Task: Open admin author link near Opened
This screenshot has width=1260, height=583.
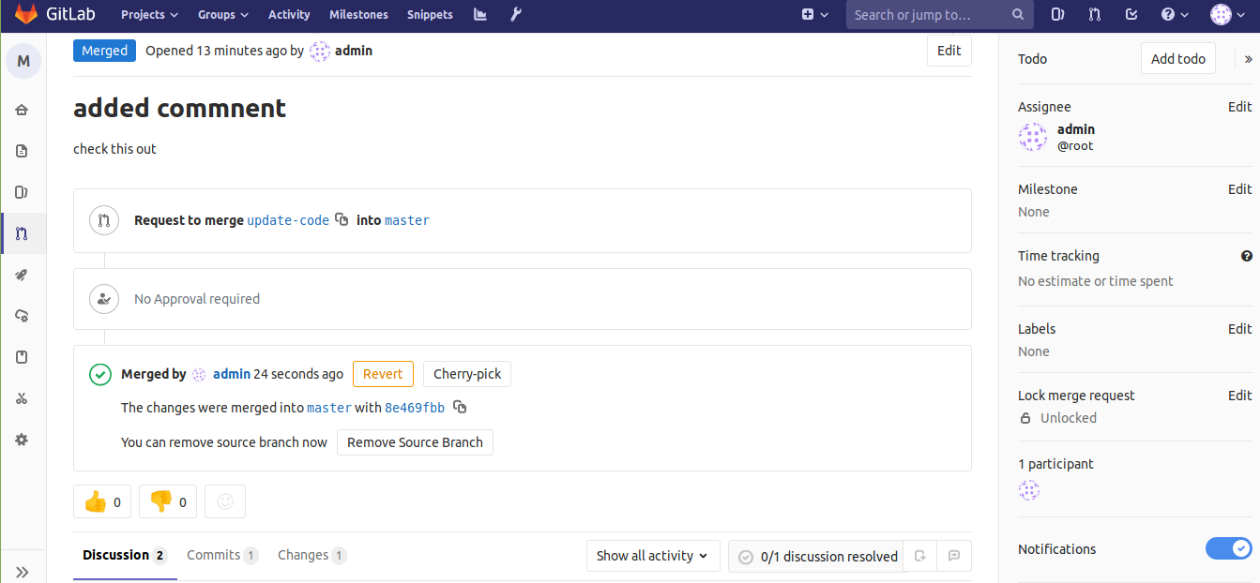Action: (x=354, y=51)
